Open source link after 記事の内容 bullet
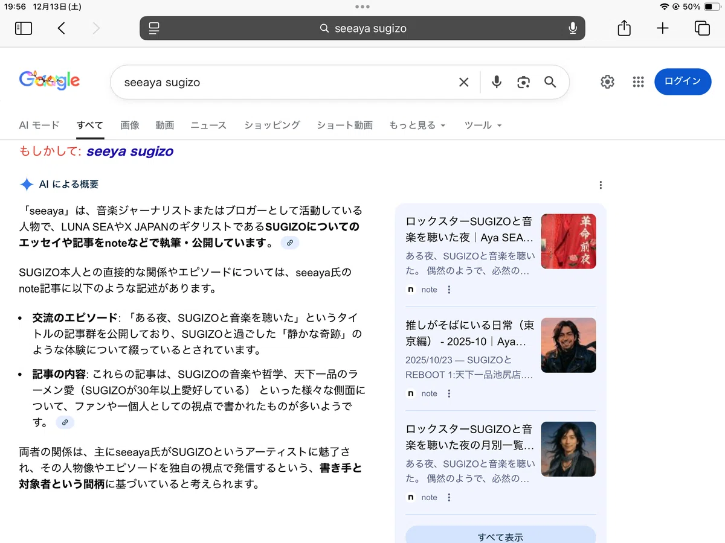Viewport: 725px width, 543px height. 65,422
